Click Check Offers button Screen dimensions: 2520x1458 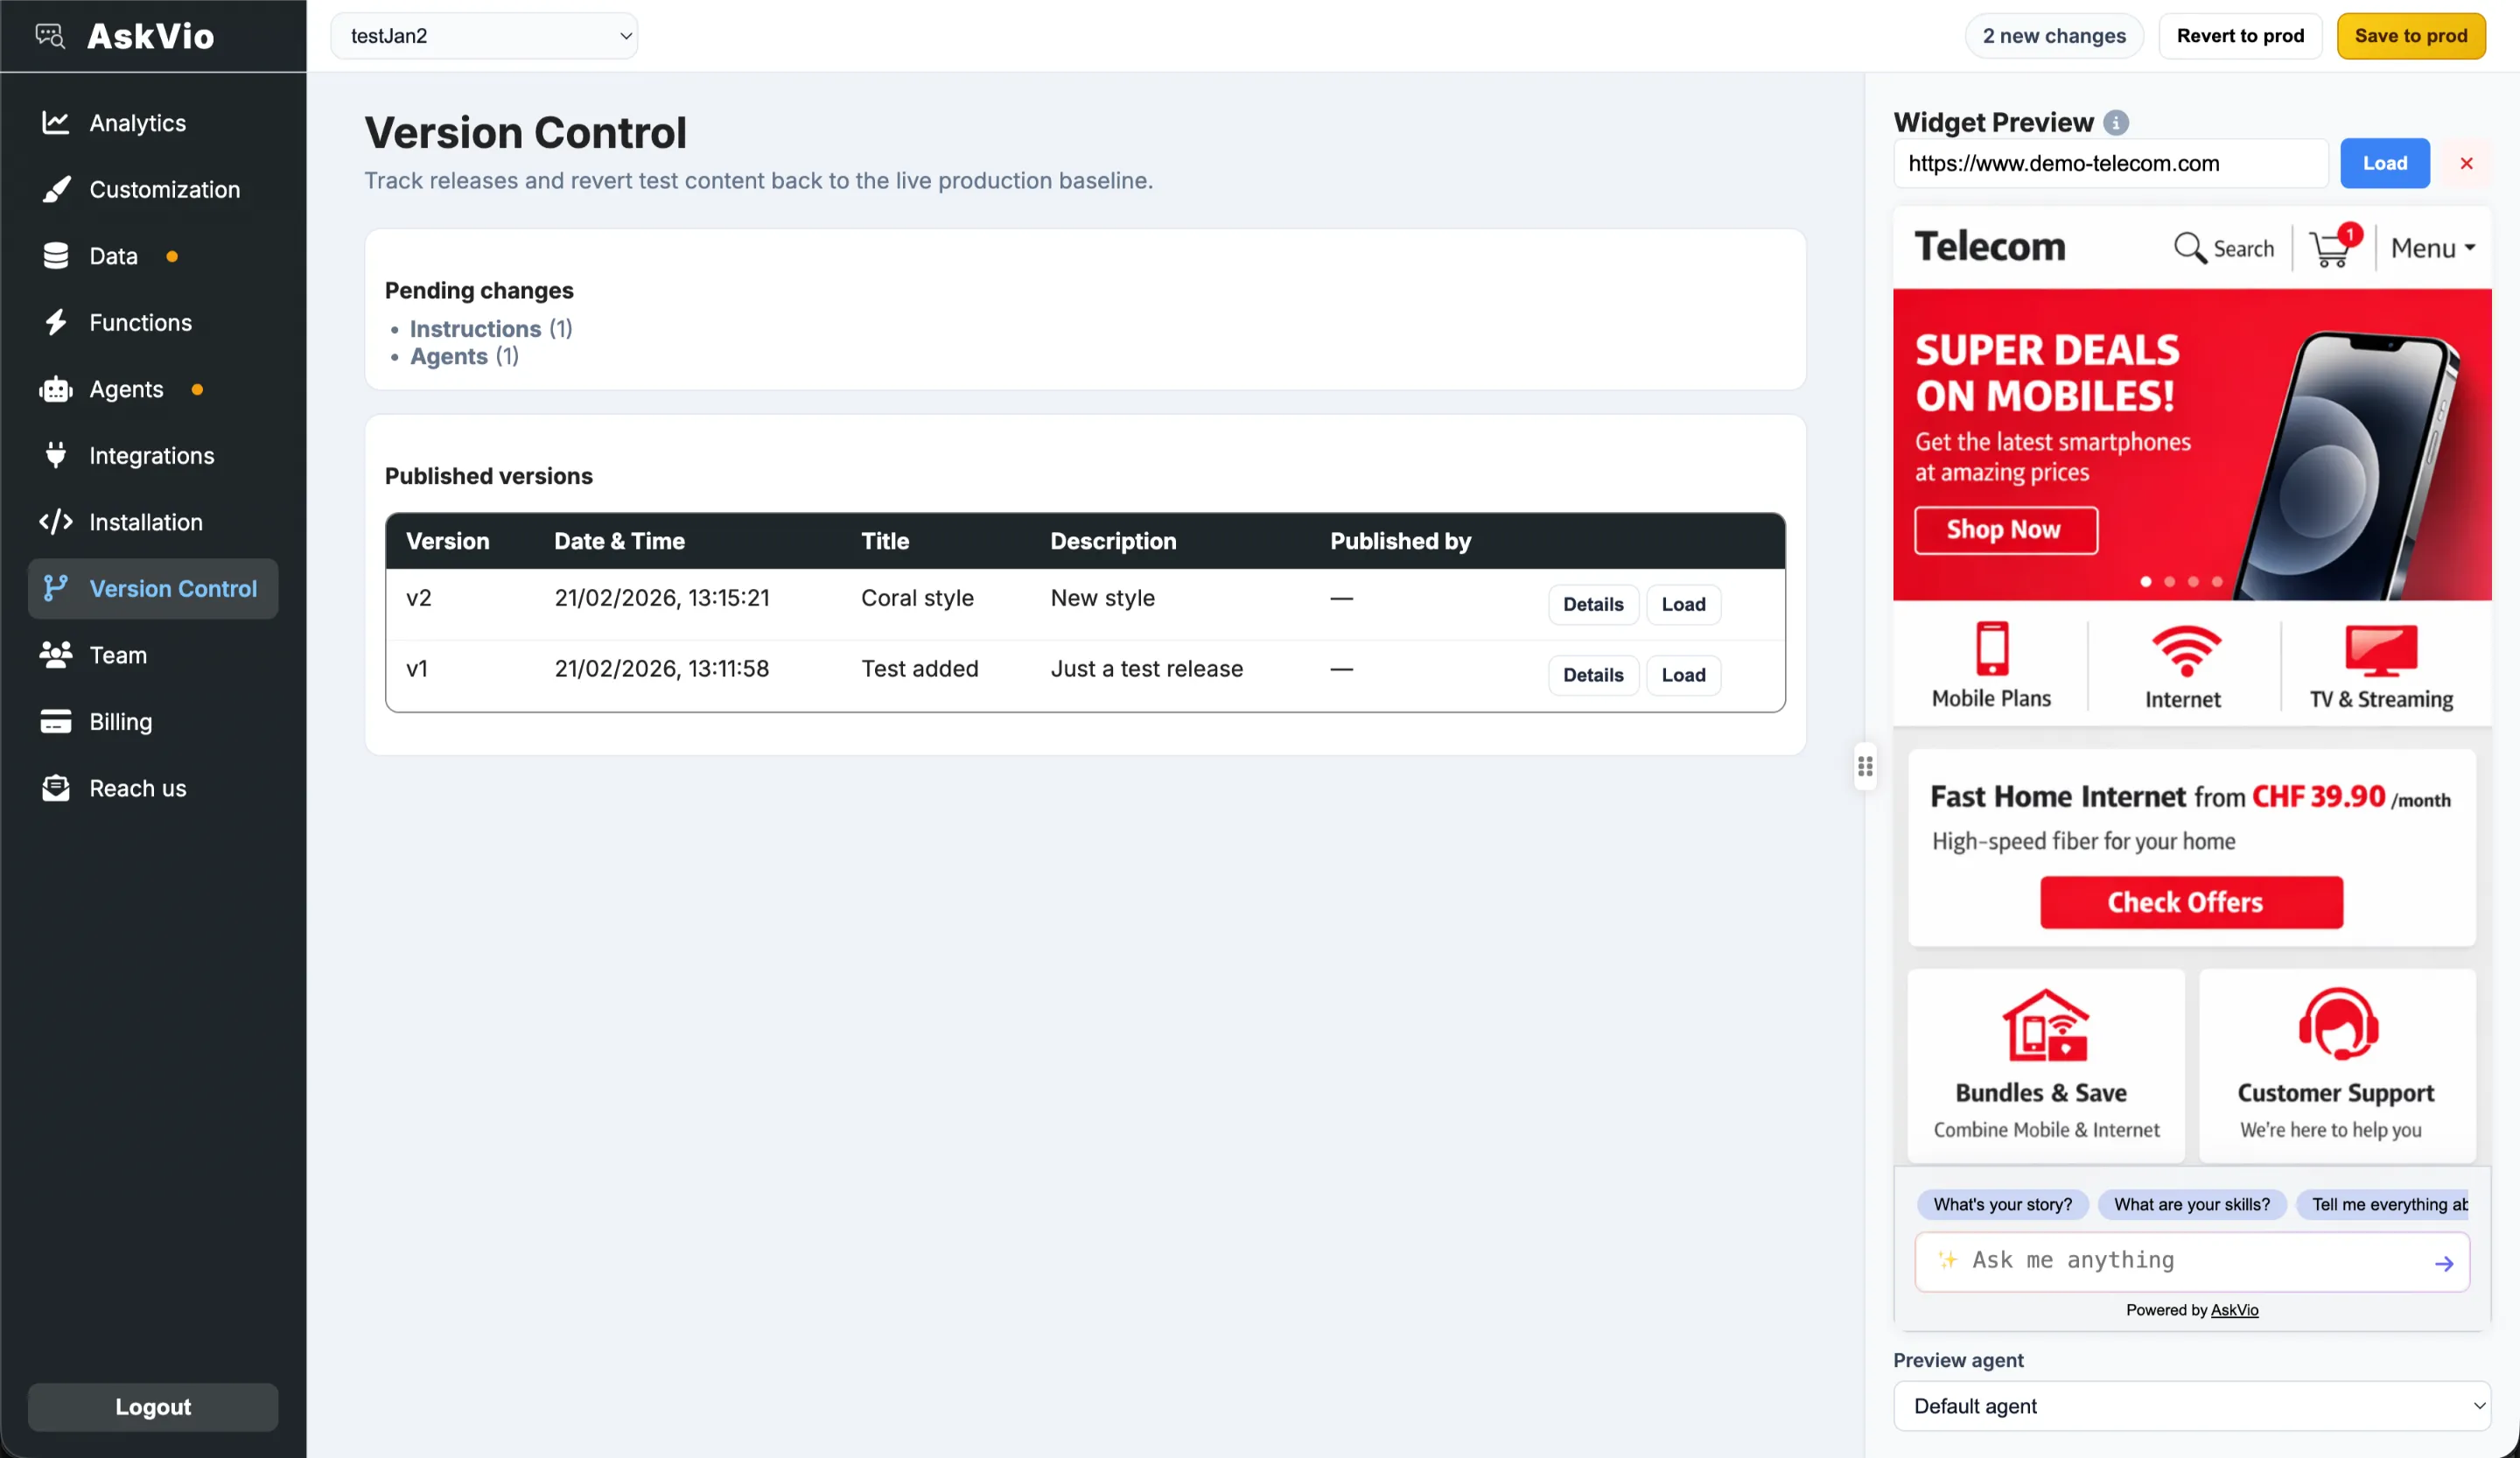coord(2191,902)
